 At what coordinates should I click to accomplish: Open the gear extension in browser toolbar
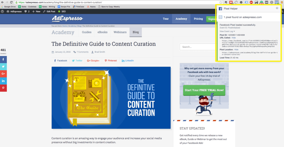241,2
